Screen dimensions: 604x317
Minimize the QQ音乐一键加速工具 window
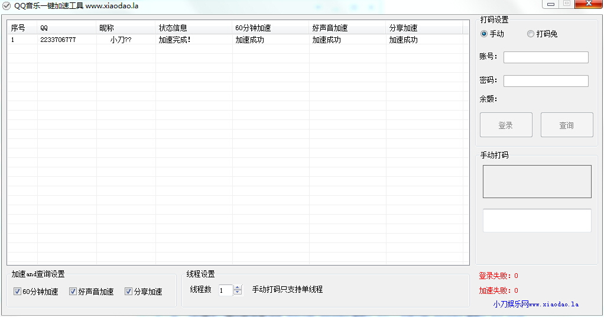tap(551, 4)
